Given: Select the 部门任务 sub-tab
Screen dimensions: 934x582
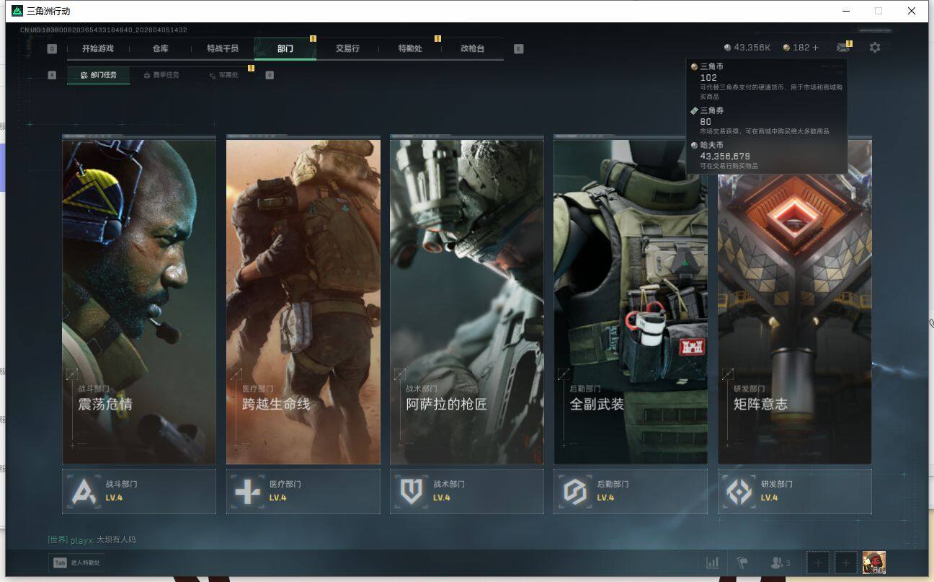Looking at the screenshot, I should [x=99, y=75].
